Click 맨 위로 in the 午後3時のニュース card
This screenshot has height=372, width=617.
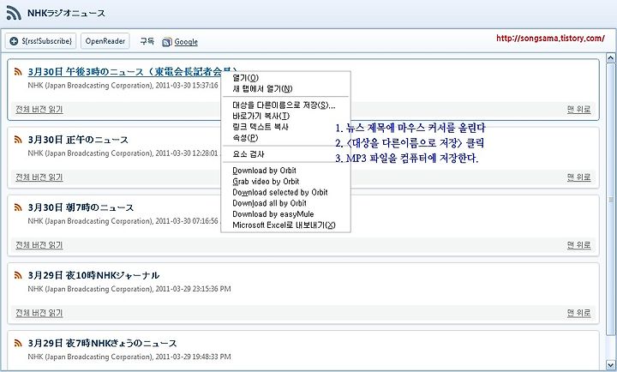(x=578, y=110)
